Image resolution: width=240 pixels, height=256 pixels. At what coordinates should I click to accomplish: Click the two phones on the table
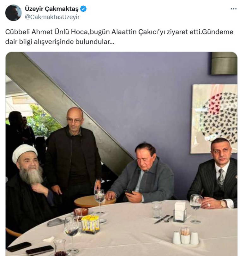pos(30,248)
